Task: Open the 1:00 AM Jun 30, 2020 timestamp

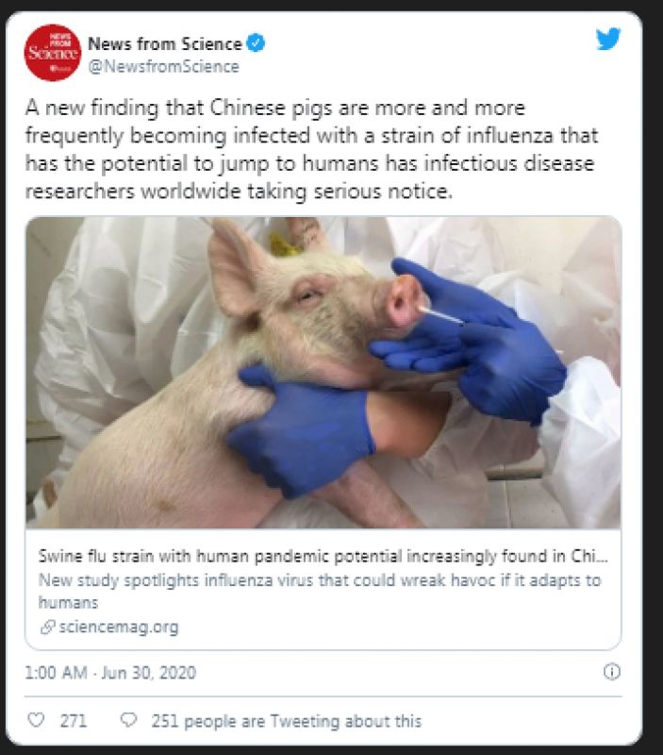Action: 110,672
